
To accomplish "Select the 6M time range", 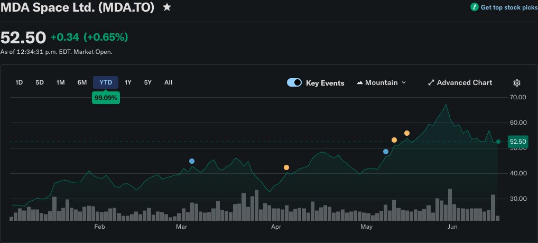I will tap(82, 82).
